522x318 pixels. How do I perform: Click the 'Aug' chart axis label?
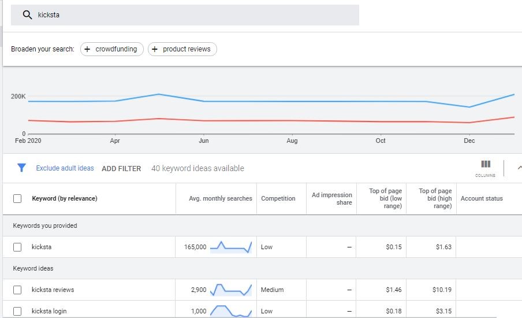[x=292, y=140]
